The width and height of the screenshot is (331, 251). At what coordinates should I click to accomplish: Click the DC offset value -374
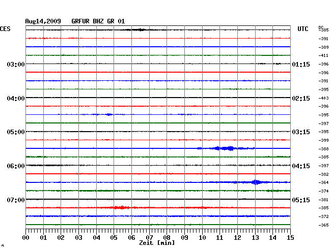coord(323,191)
